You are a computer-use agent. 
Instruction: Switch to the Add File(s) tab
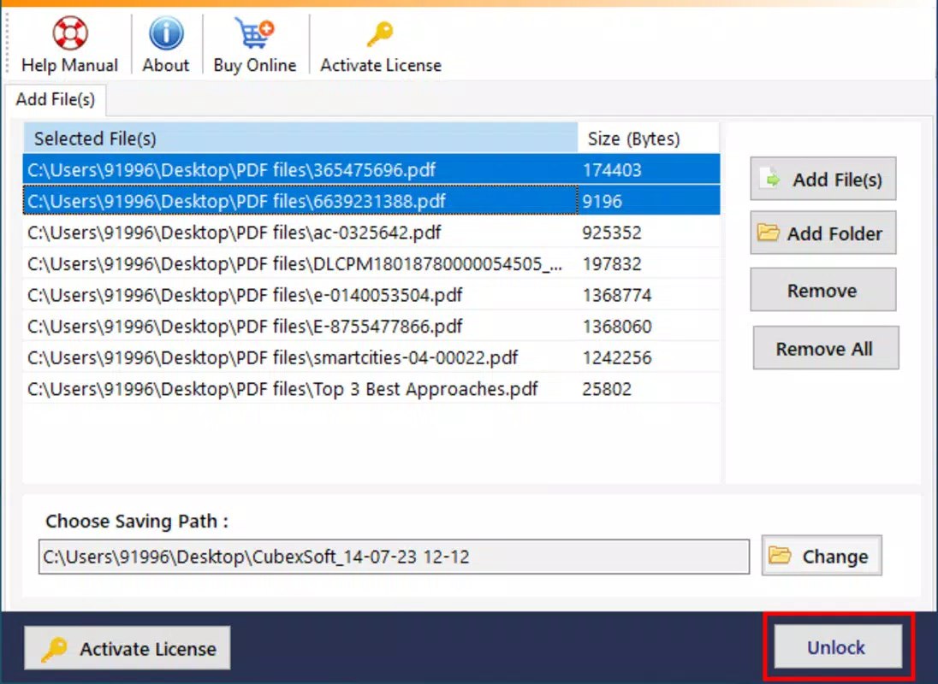click(x=55, y=99)
